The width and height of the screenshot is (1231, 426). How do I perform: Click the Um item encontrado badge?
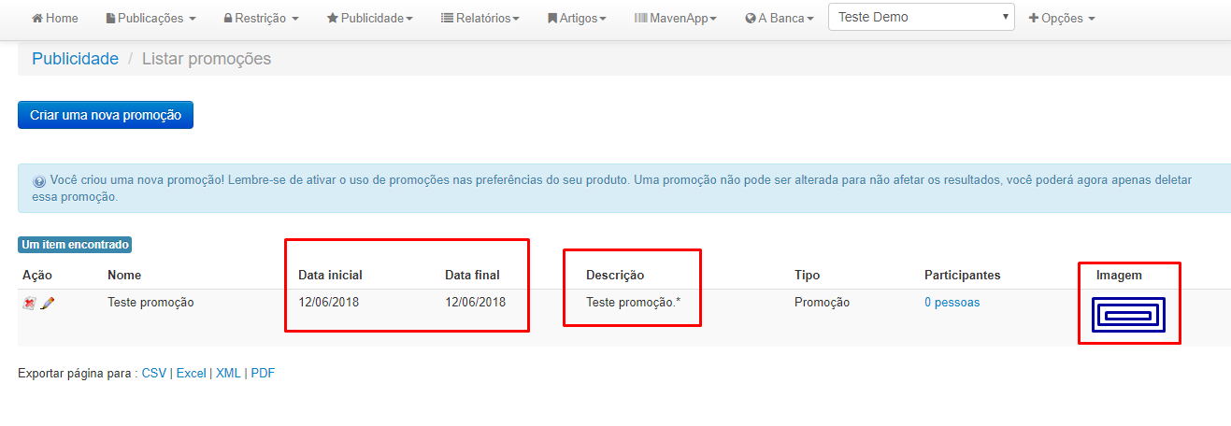75,245
